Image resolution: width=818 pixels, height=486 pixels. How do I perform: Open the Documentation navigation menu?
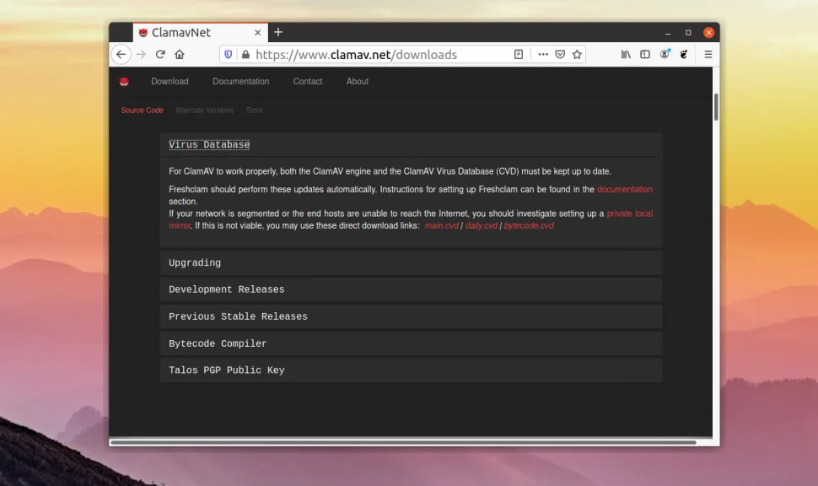[241, 82]
